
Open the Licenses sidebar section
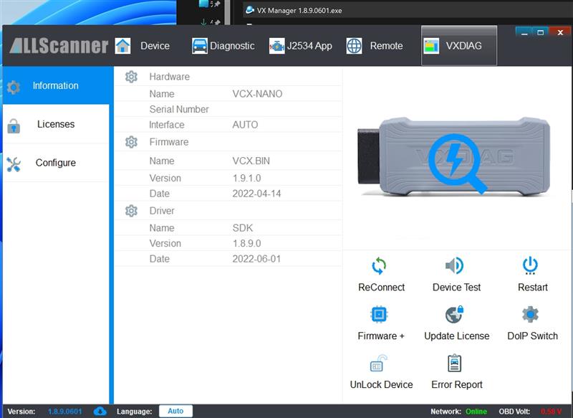(56, 124)
